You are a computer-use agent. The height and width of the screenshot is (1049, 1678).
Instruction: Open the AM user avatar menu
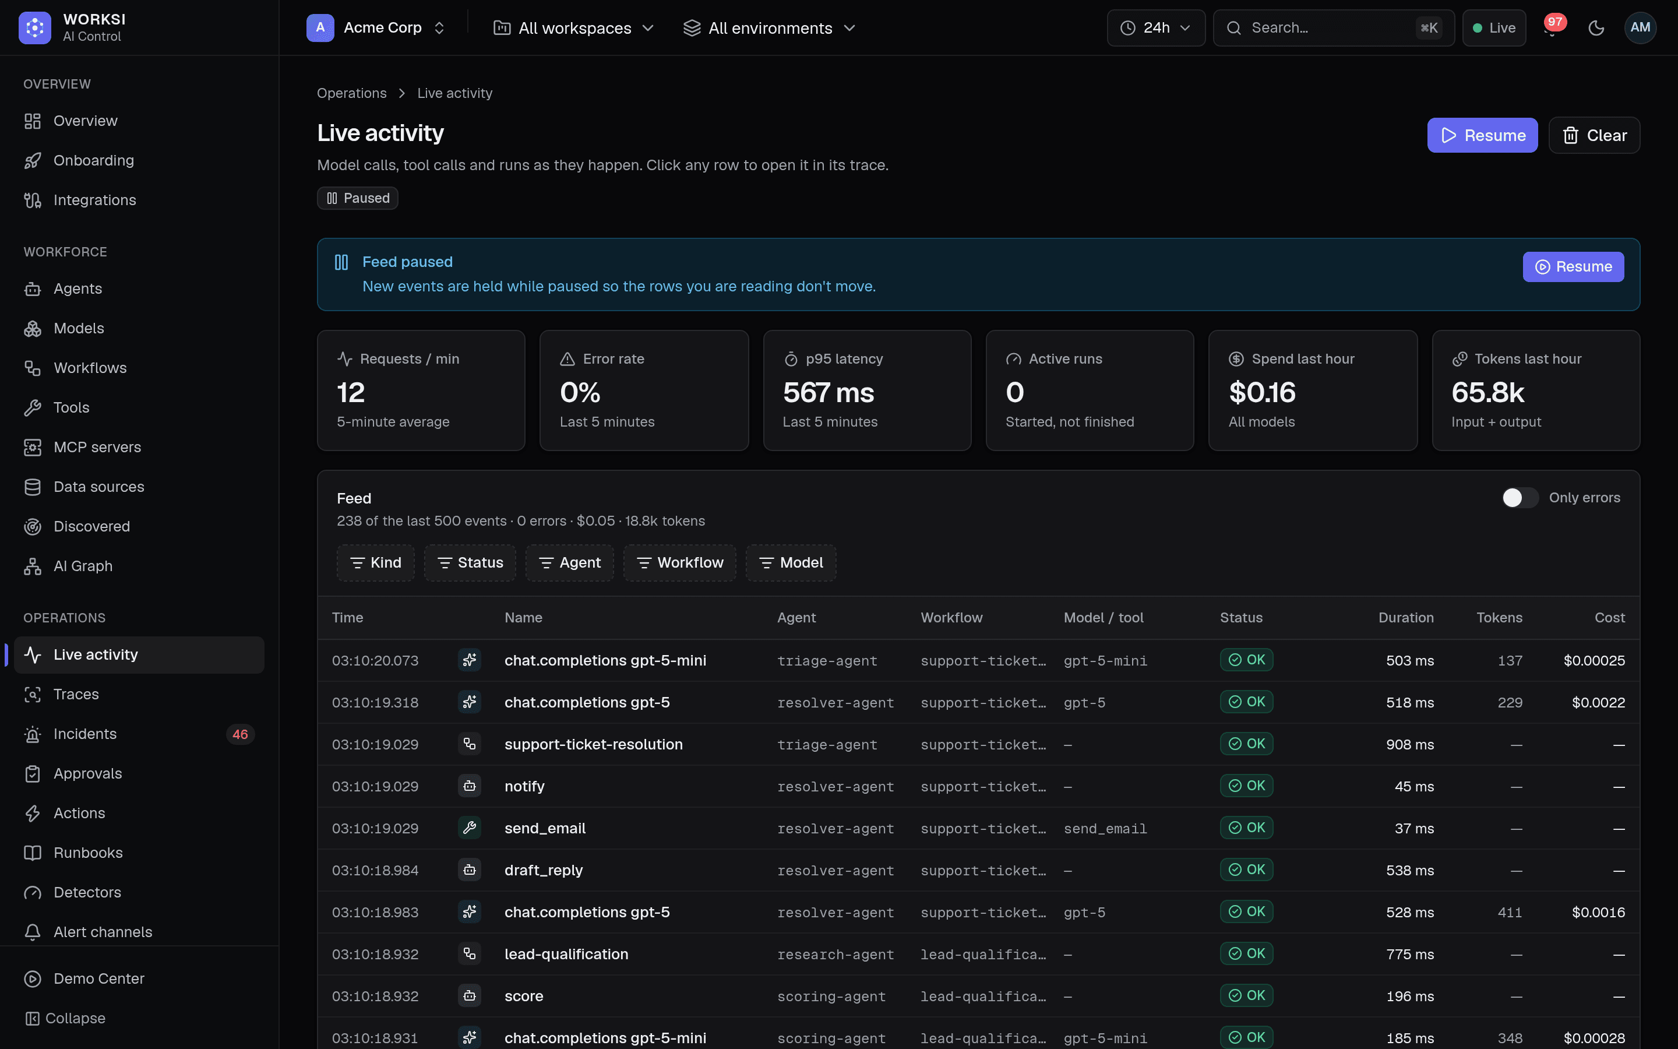[x=1640, y=28]
